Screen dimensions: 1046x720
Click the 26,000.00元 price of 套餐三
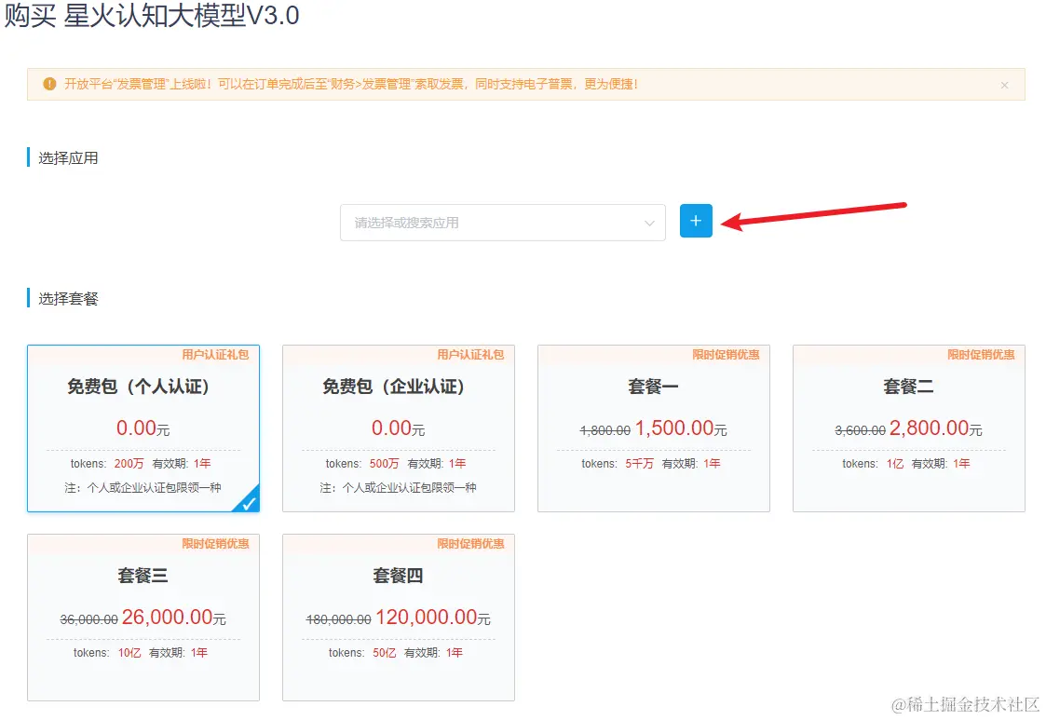tap(173, 618)
